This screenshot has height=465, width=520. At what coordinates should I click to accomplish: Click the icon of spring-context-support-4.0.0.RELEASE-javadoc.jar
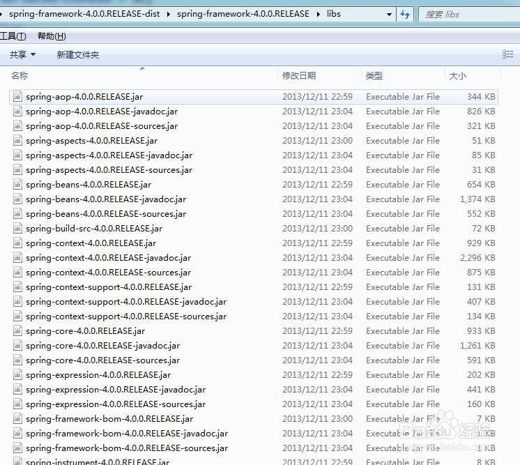(17, 301)
